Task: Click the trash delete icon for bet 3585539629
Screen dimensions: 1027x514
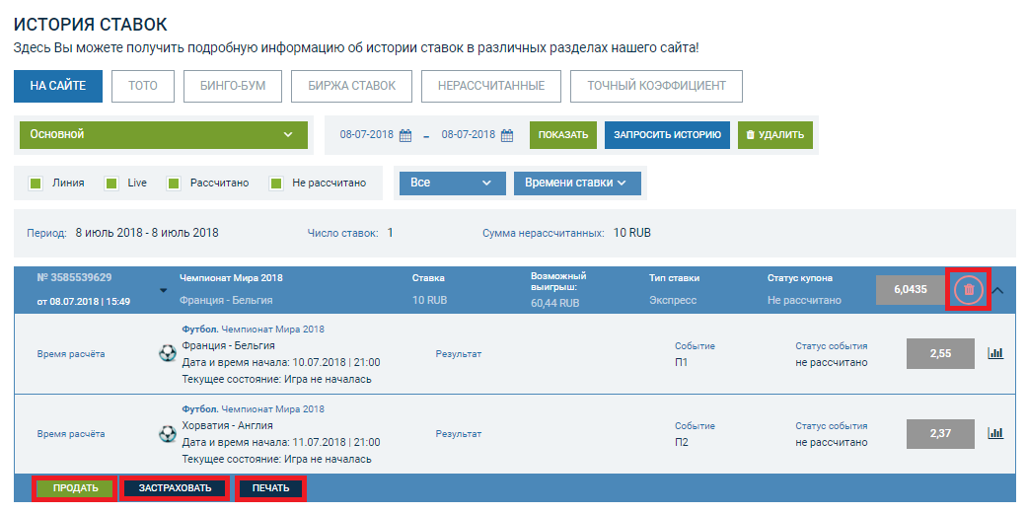Action: click(969, 289)
